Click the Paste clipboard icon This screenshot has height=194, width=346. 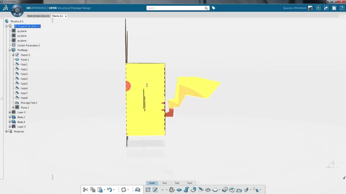click(100, 190)
